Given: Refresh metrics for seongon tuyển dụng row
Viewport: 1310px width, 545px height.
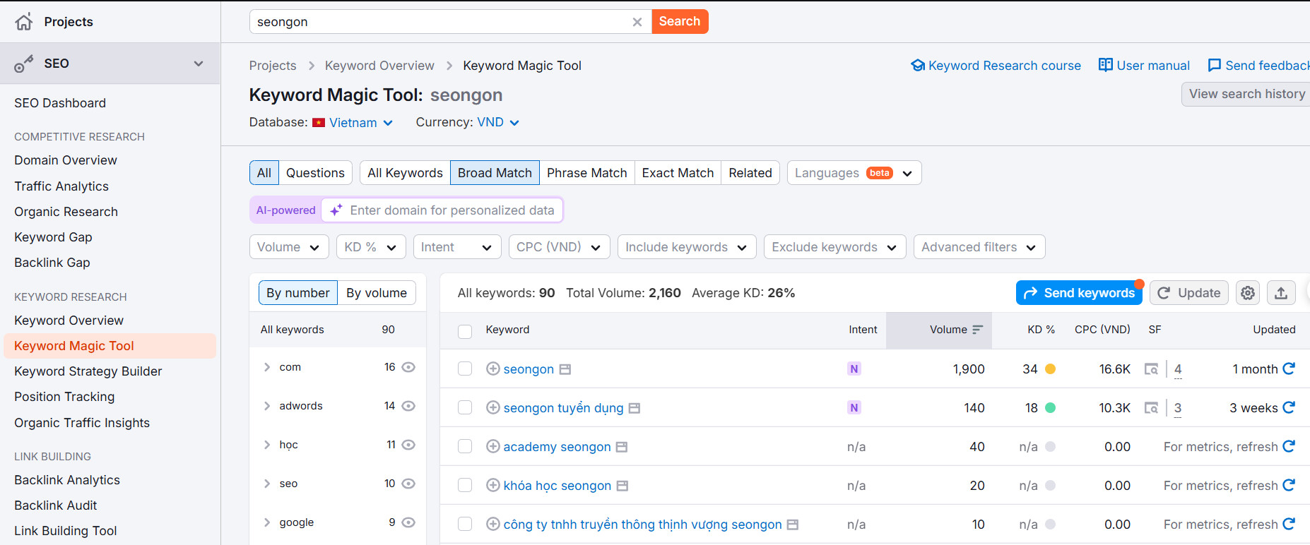Looking at the screenshot, I should tap(1289, 407).
